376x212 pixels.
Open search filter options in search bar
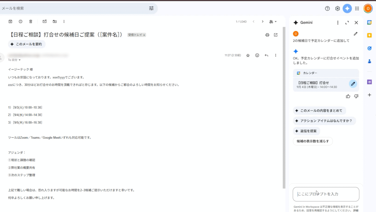click(151, 8)
